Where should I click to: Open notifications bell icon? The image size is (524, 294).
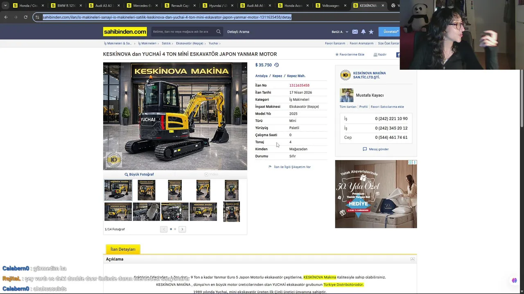(x=363, y=32)
